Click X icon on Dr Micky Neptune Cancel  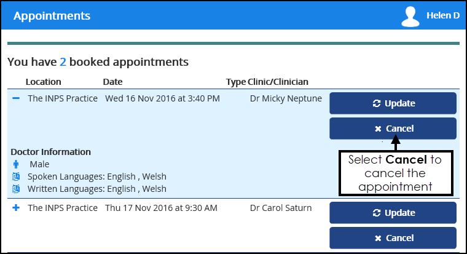(x=378, y=129)
